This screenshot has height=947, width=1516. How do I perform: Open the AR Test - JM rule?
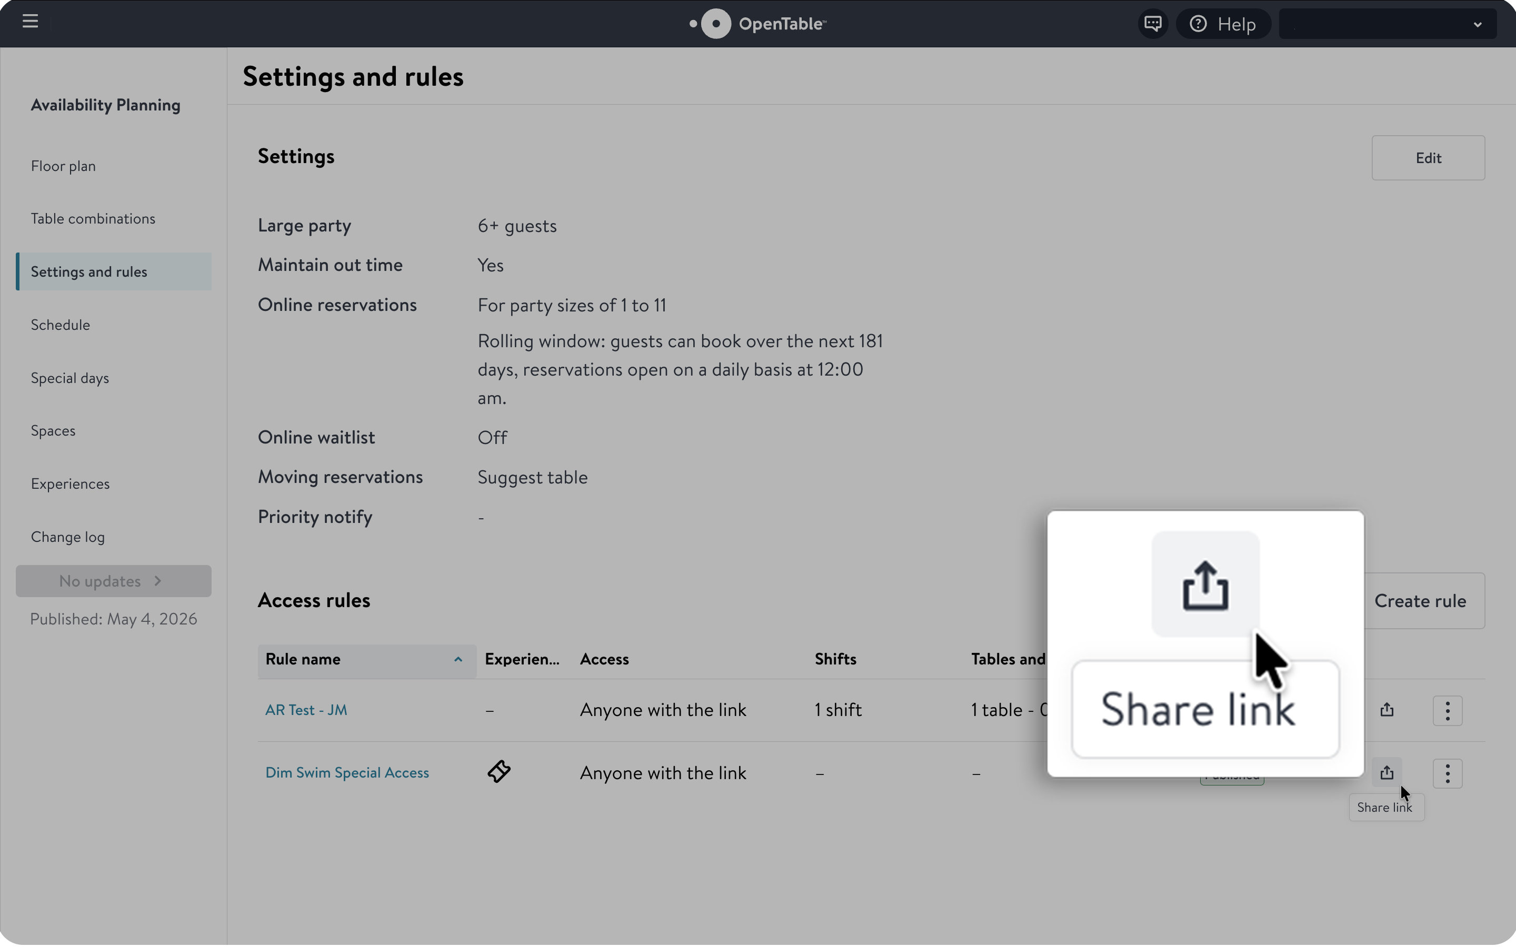pos(306,710)
